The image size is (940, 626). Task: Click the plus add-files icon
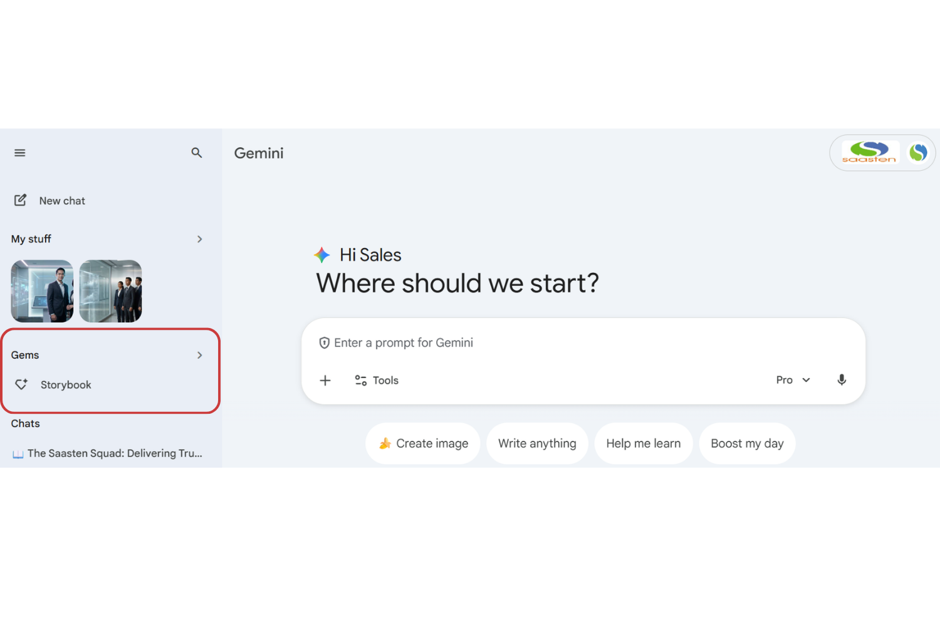coord(325,380)
